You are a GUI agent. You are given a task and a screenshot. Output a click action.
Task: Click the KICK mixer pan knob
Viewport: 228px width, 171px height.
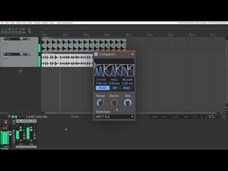[21, 121]
